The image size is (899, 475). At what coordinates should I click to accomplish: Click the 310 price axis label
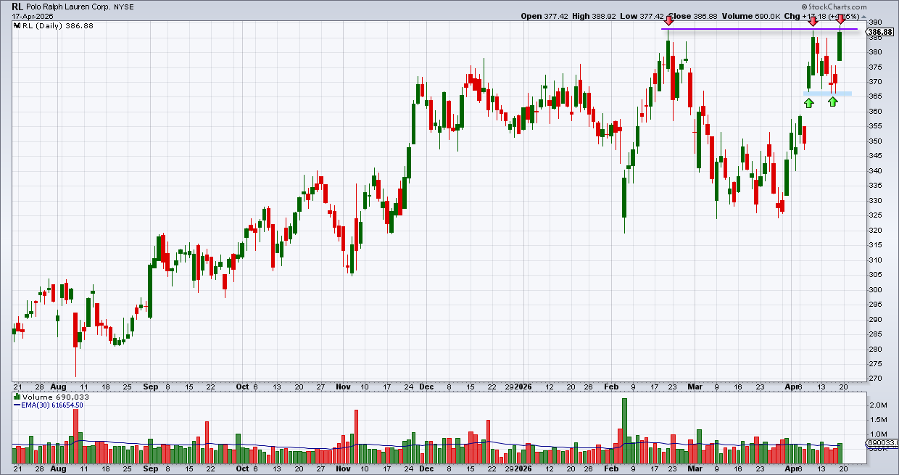click(x=876, y=260)
